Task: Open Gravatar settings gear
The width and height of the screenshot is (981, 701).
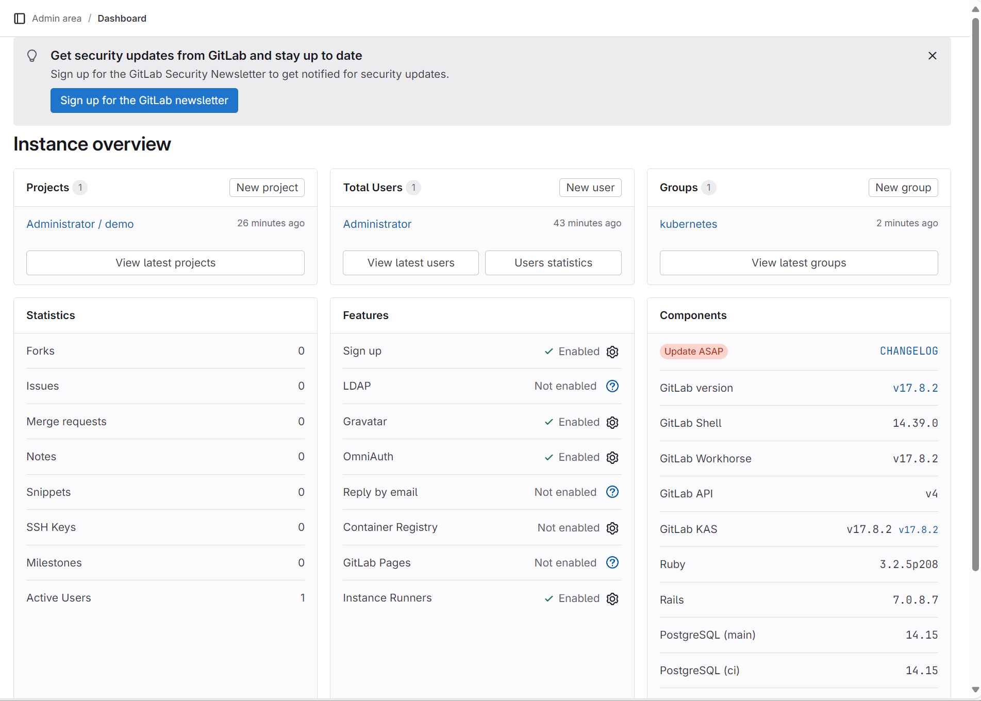Action: [x=612, y=422]
